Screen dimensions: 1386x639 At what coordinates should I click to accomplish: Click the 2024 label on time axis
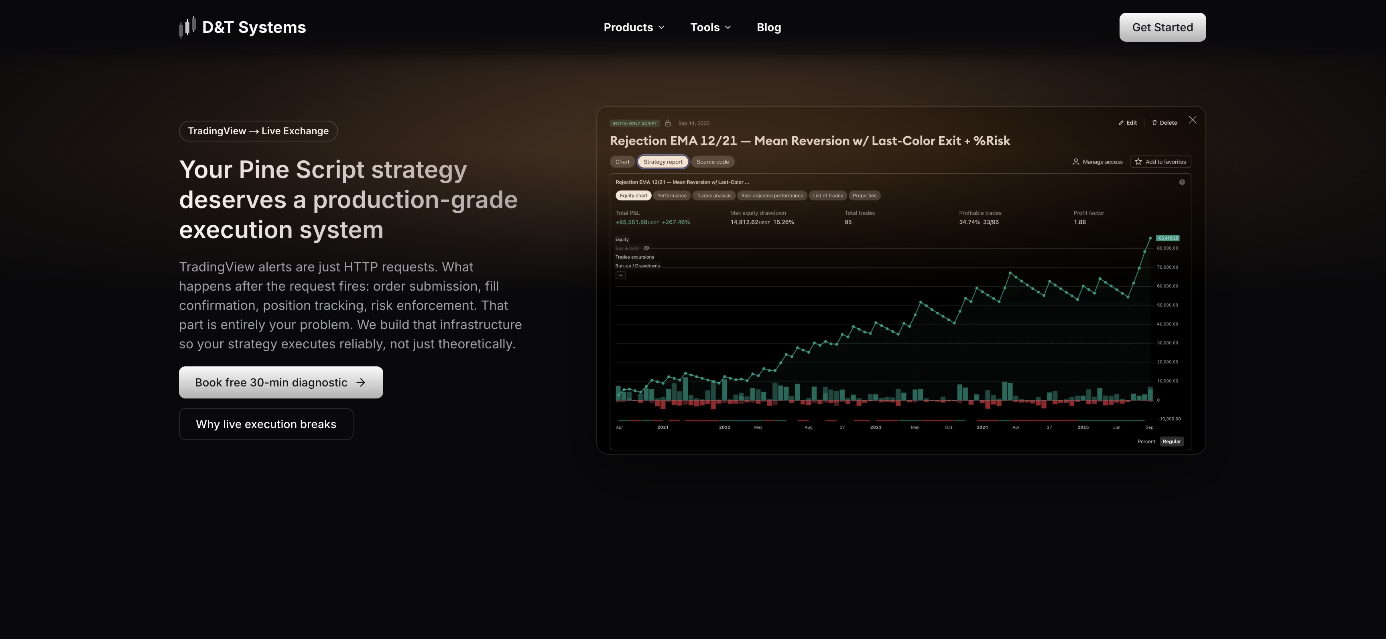tap(982, 427)
